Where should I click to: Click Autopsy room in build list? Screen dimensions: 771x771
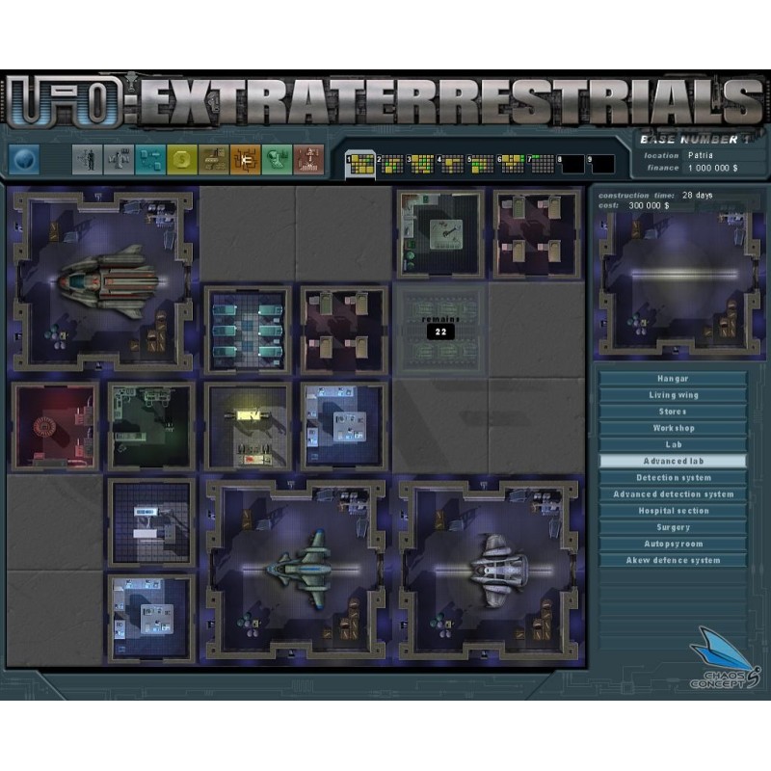click(x=673, y=544)
